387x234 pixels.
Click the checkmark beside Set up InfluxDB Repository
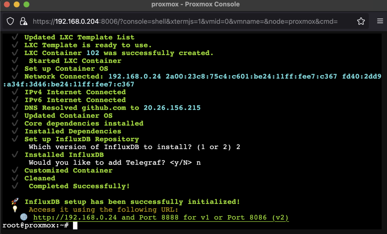coord(14,139)
